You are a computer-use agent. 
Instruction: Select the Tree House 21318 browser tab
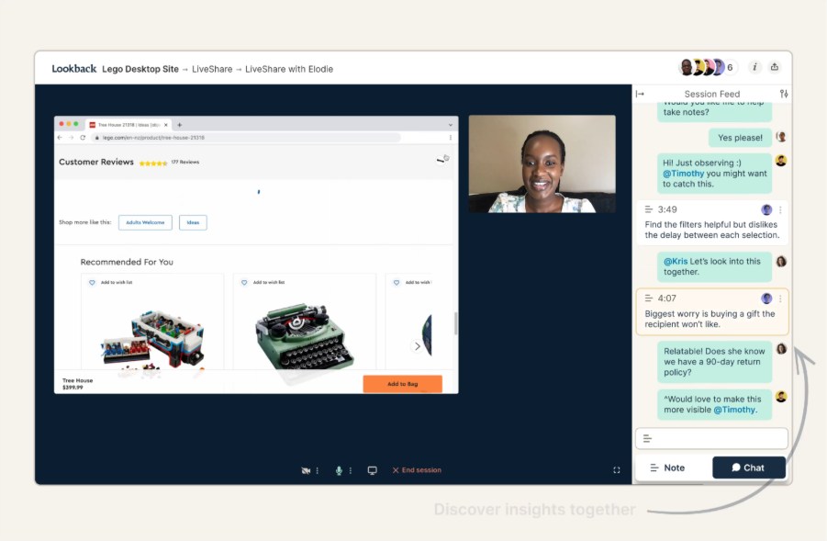129,125
